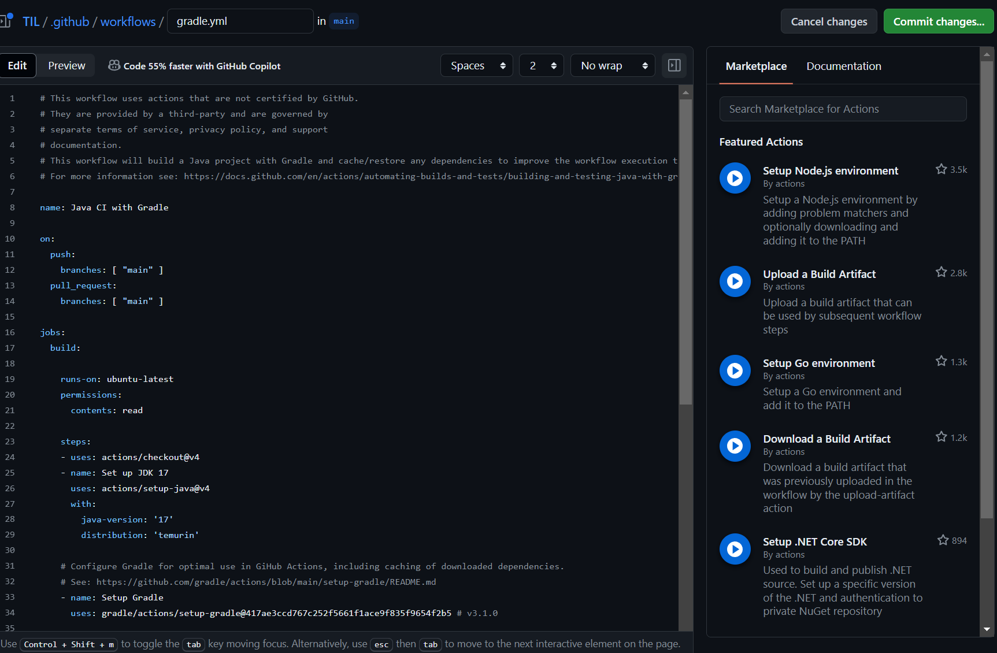Open the Setup .NET Core SDK action title

pyautogui.click(x=815, y=541)
